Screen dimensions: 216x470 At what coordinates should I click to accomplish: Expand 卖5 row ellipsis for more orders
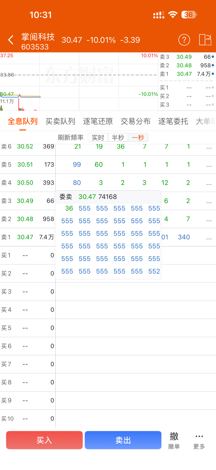point(209,165)
